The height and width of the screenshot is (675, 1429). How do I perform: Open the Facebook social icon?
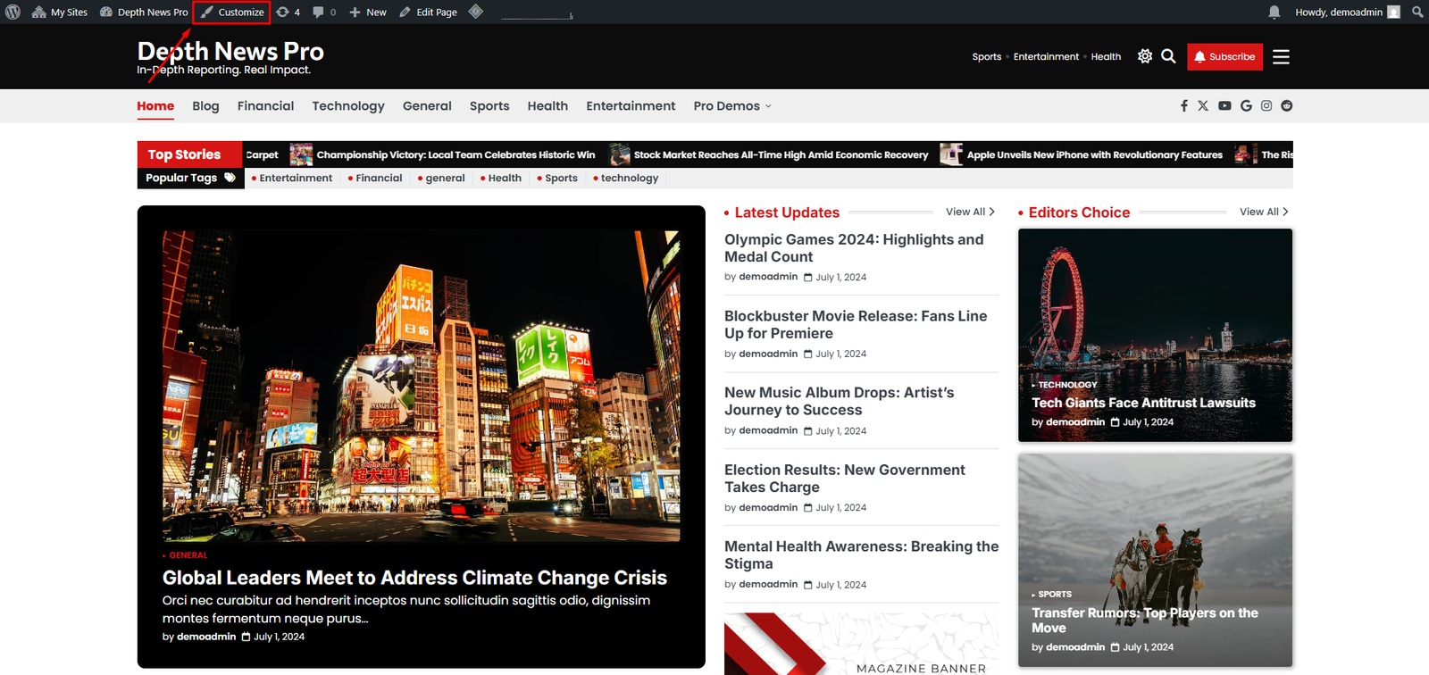1184,105
